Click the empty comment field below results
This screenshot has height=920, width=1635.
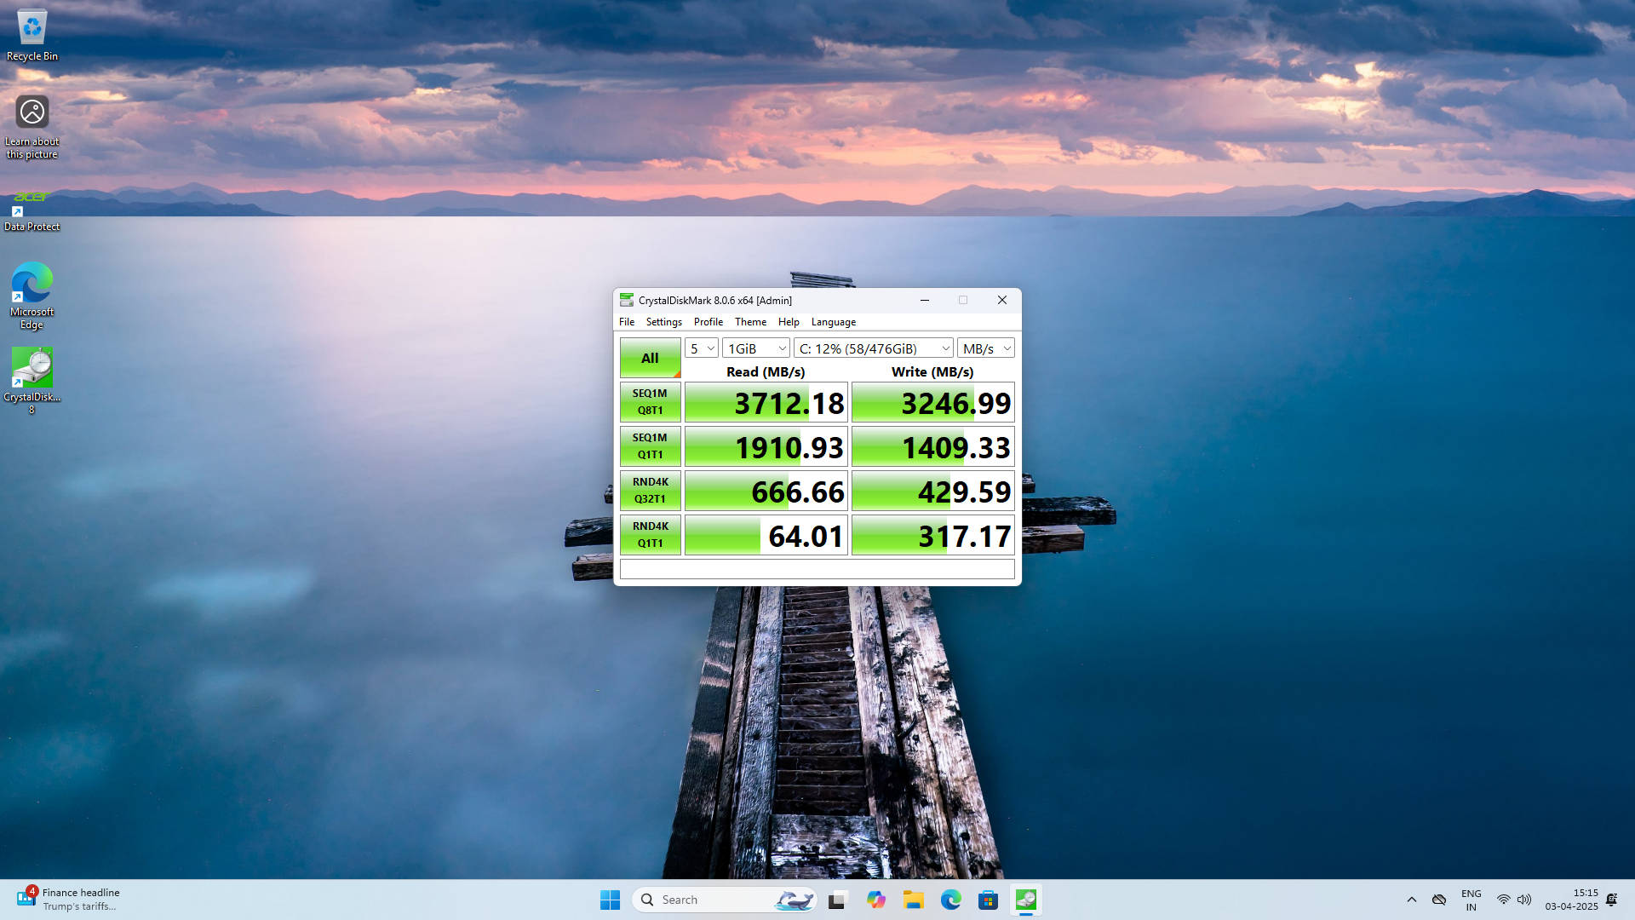click(817, 569)
